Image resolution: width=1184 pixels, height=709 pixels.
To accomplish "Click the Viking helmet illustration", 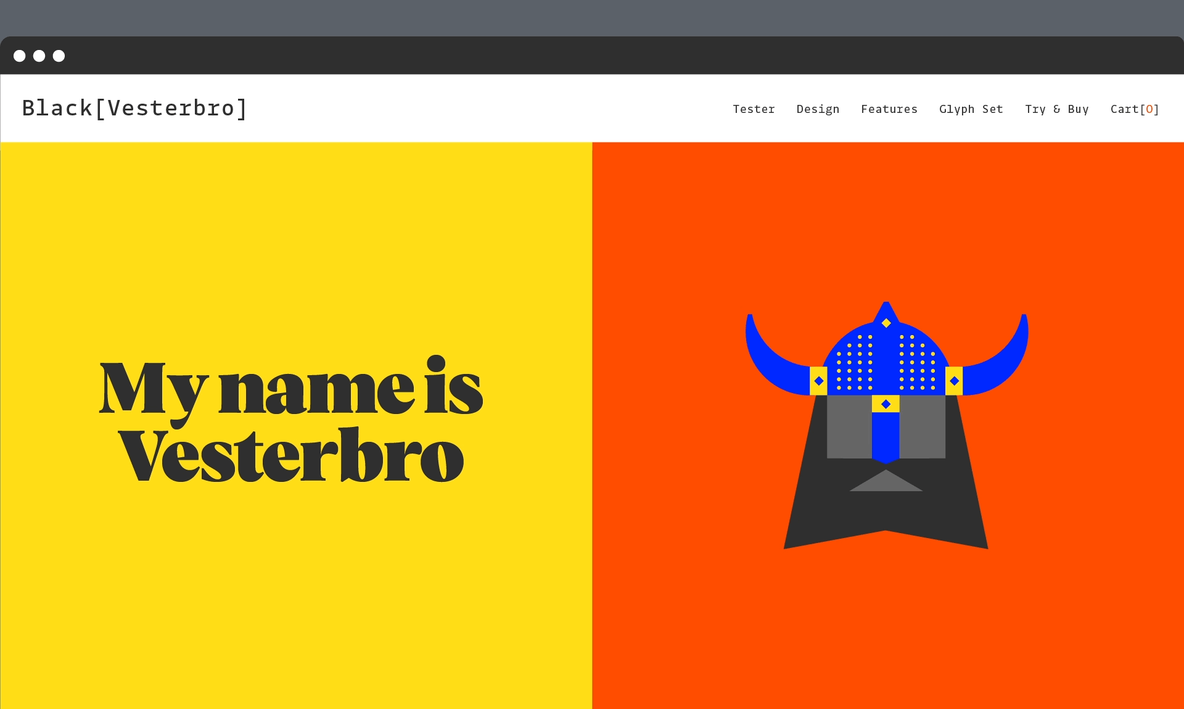I will pos(886,425).
